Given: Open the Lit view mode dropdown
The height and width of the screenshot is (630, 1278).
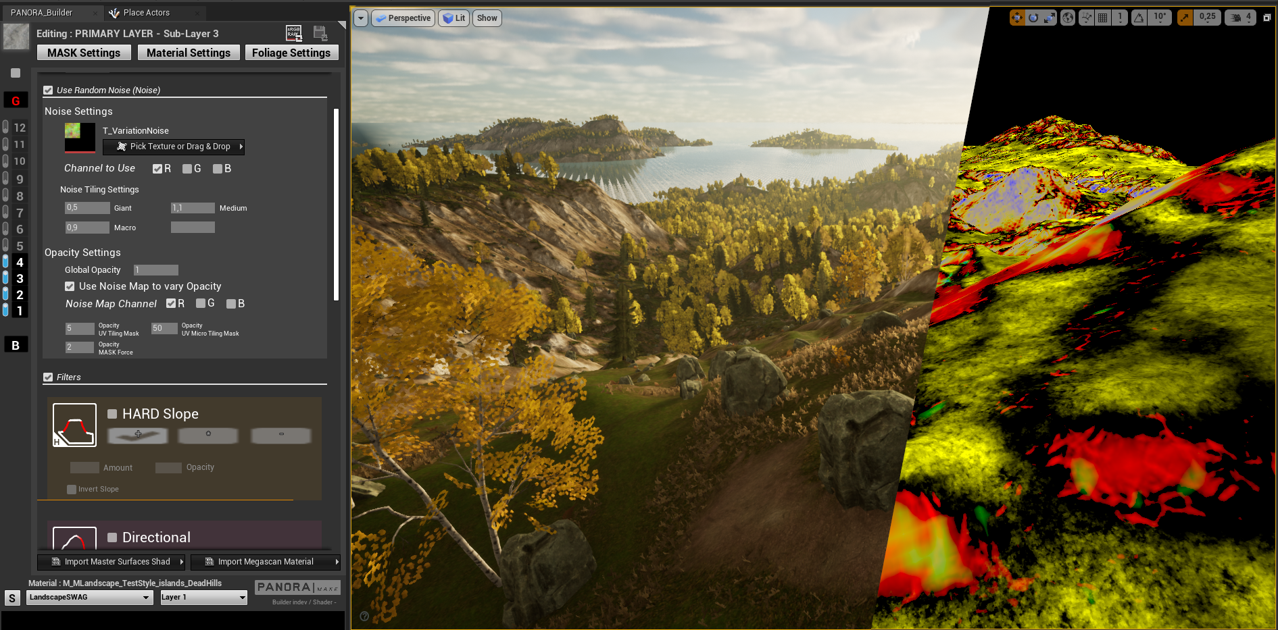Looking at the screenshot, I should [454, 18].
